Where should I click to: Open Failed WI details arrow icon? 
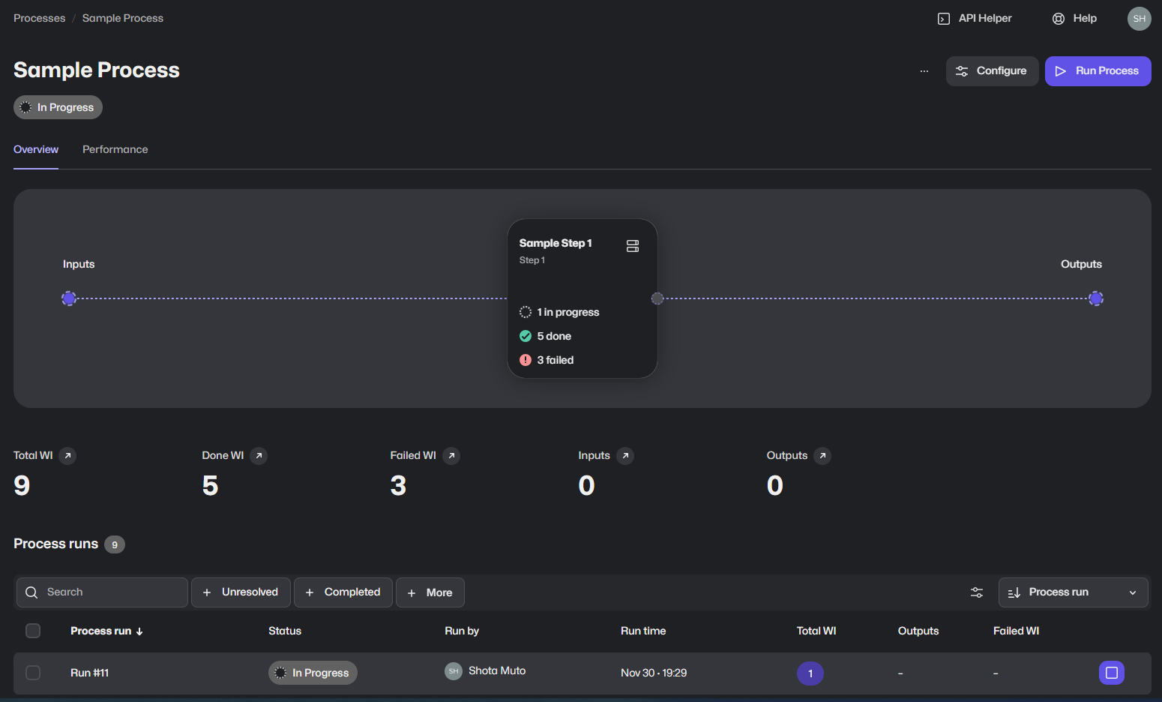tap(451, 456)
